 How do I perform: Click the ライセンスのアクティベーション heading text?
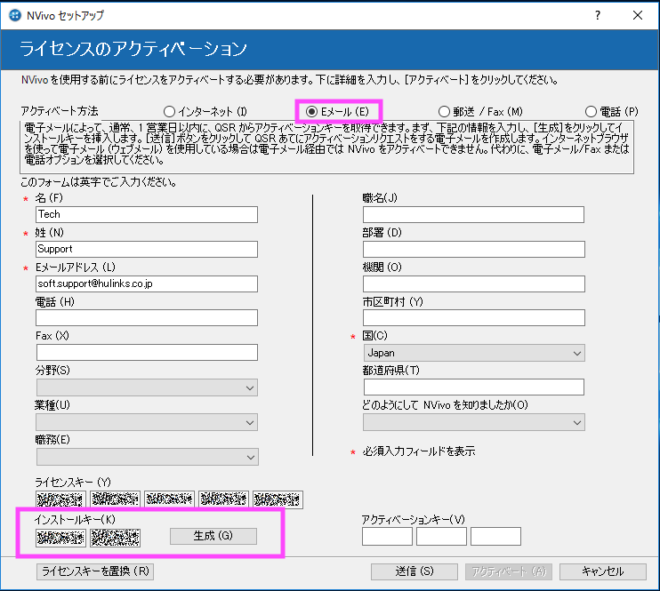point(133,49)
